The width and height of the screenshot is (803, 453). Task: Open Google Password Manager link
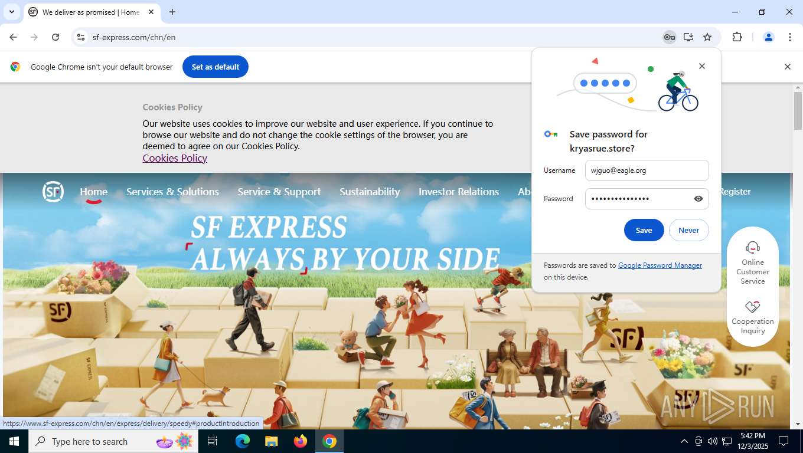click(x=660, y=265)
